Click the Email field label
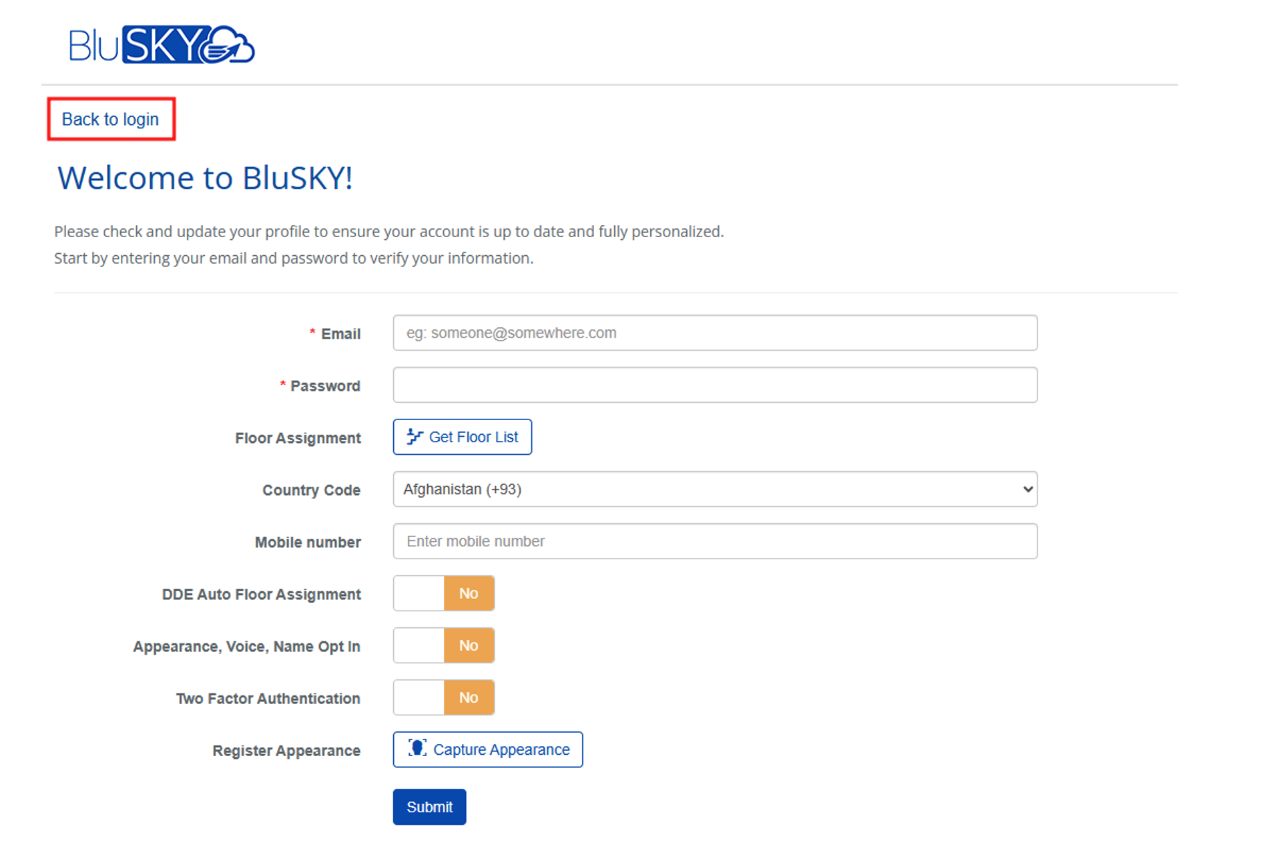Screen dimensions: 1287x851 (x=340, y=334)
